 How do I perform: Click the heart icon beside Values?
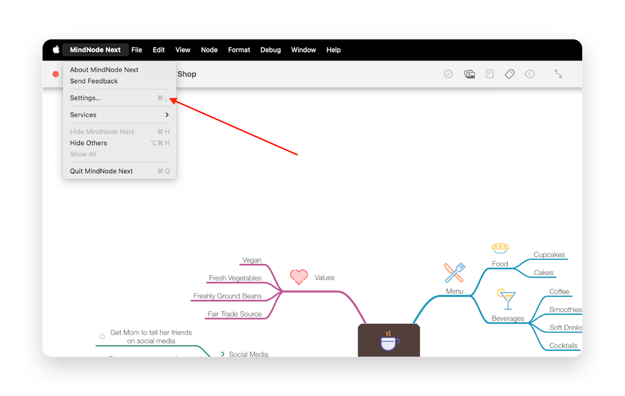click(298, 277)
